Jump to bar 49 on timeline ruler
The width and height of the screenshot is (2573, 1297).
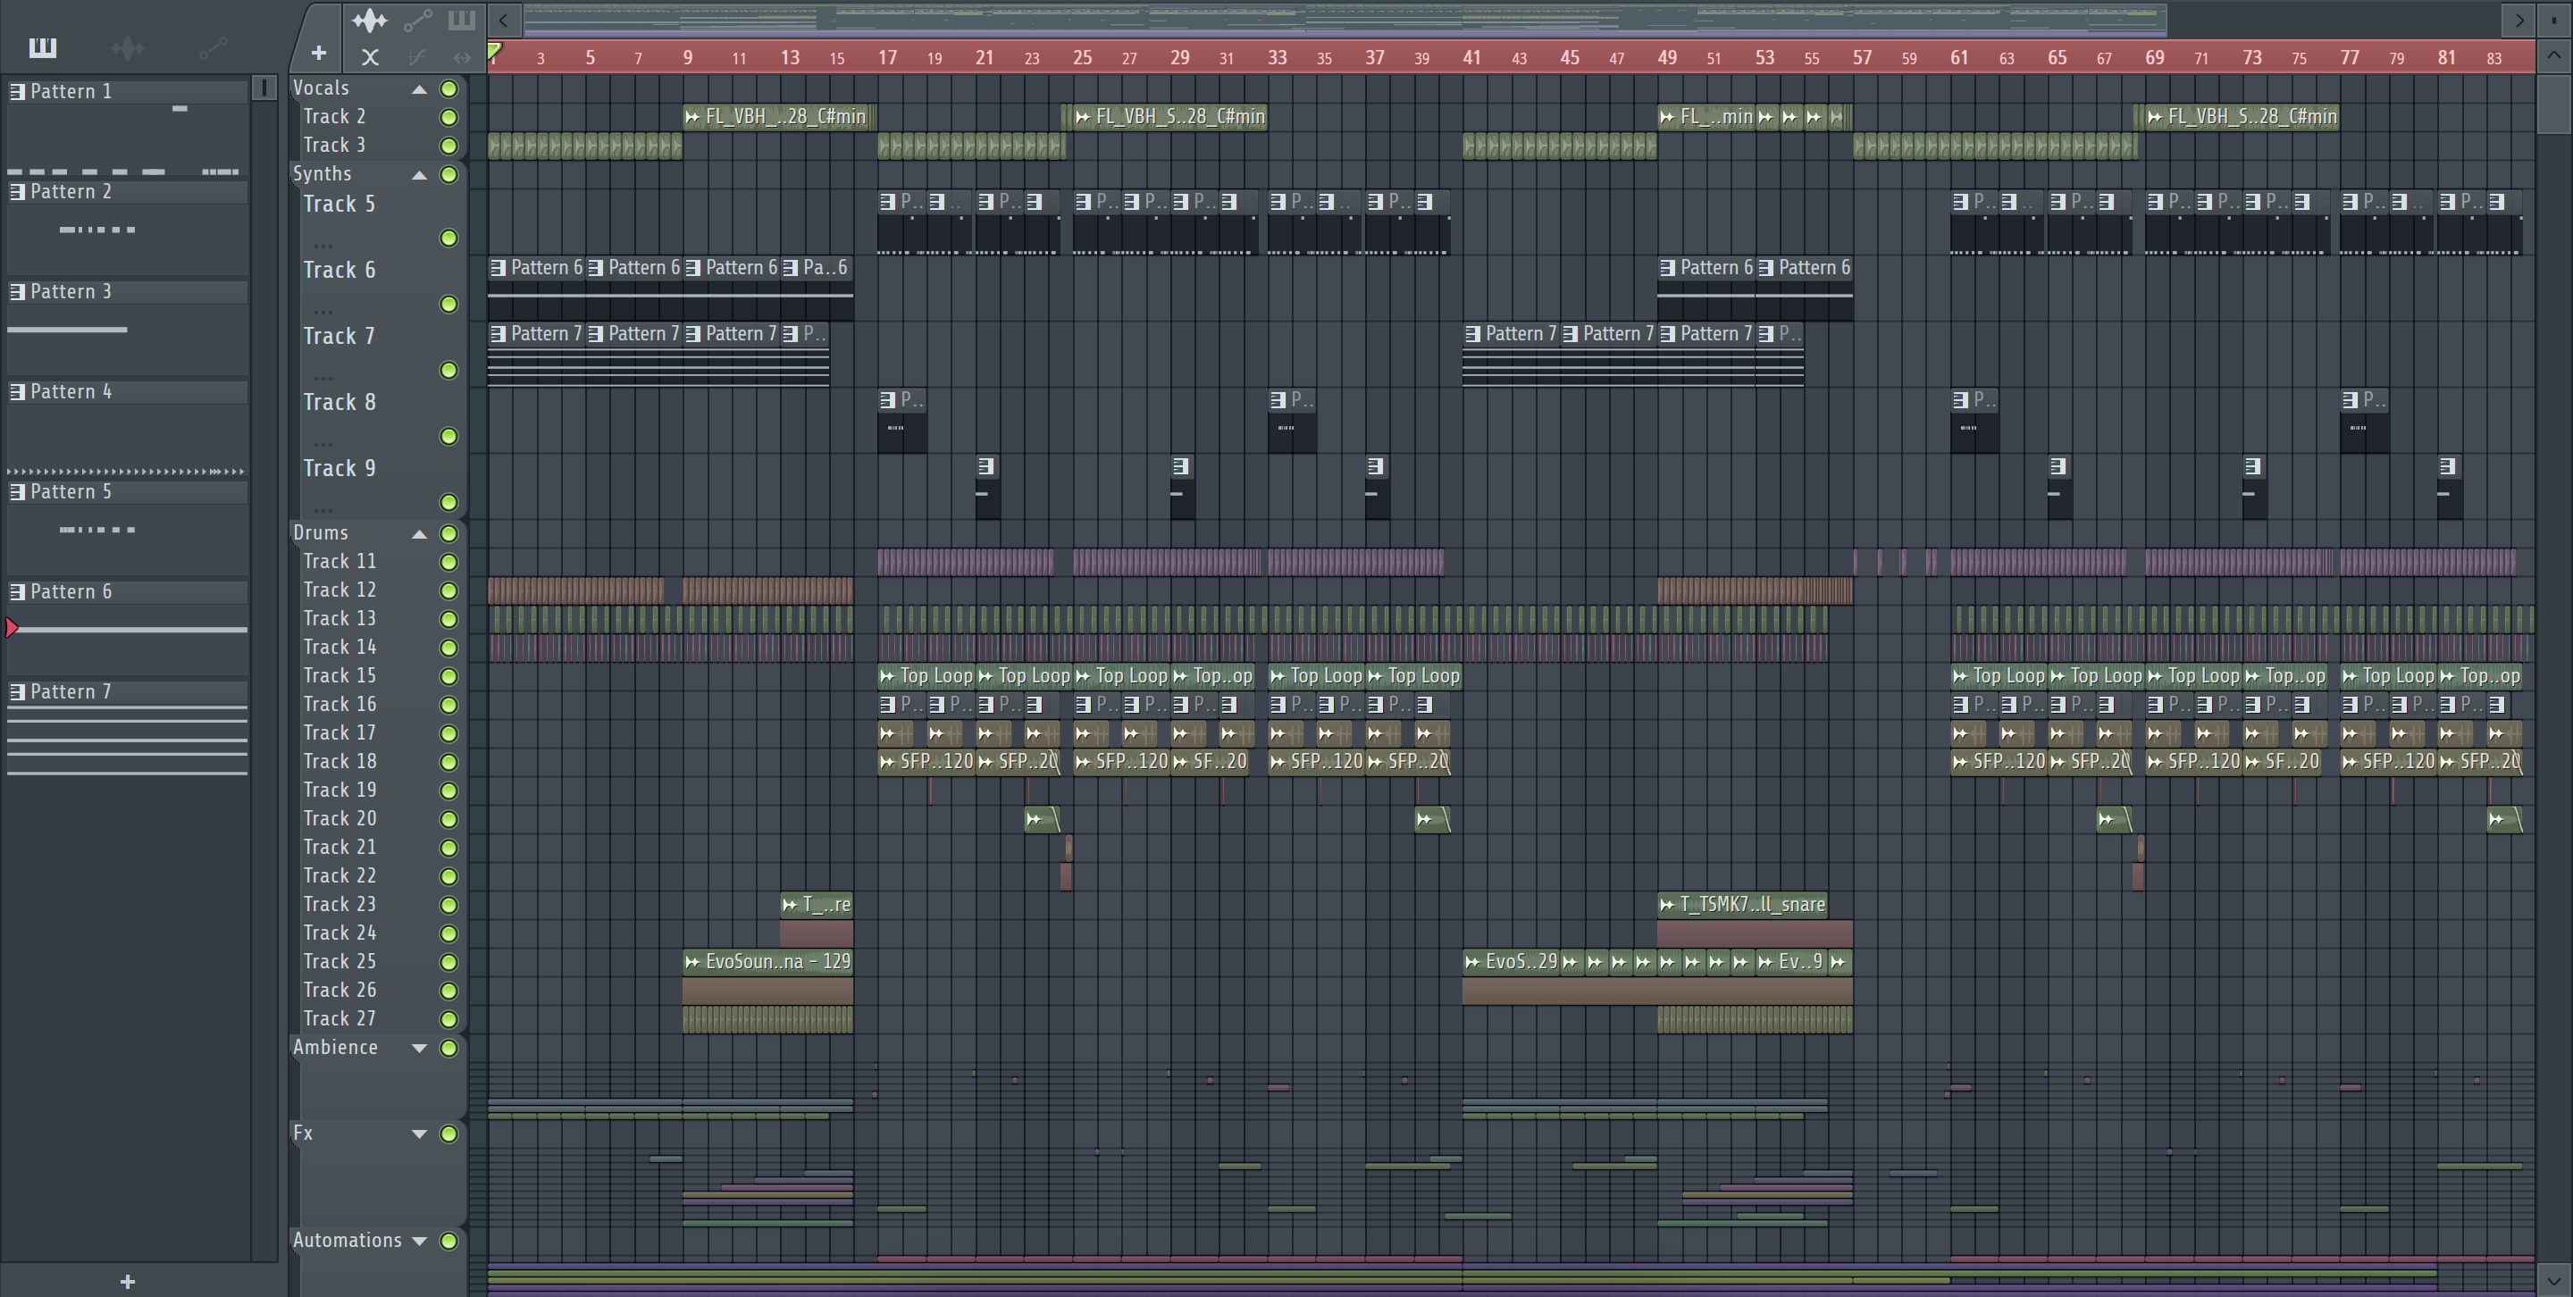(1667, 58)
